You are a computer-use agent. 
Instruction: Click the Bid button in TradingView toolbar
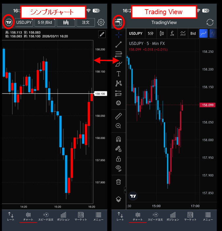(x=193, y=33)
